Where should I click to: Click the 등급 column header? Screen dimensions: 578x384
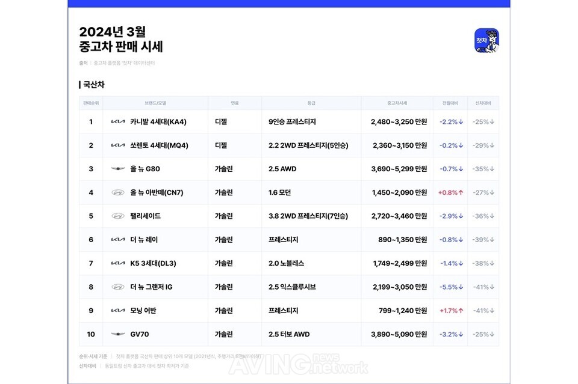[x=311, y=103]
